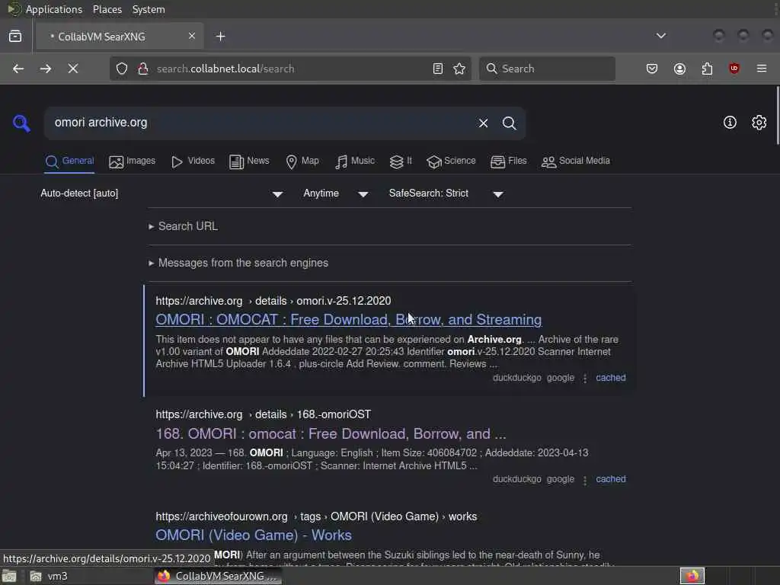List all tabs chevron
Image resolution: width=780 pixels, height=585 pixels.
[660, 36]
